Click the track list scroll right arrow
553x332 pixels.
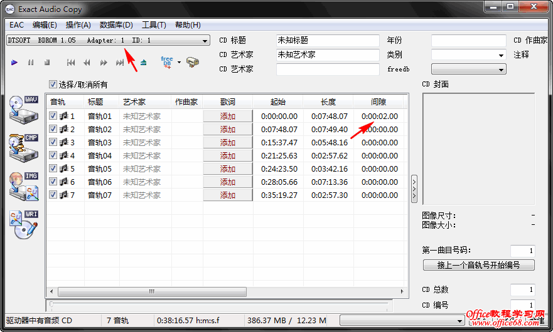(x=402, y=291)
